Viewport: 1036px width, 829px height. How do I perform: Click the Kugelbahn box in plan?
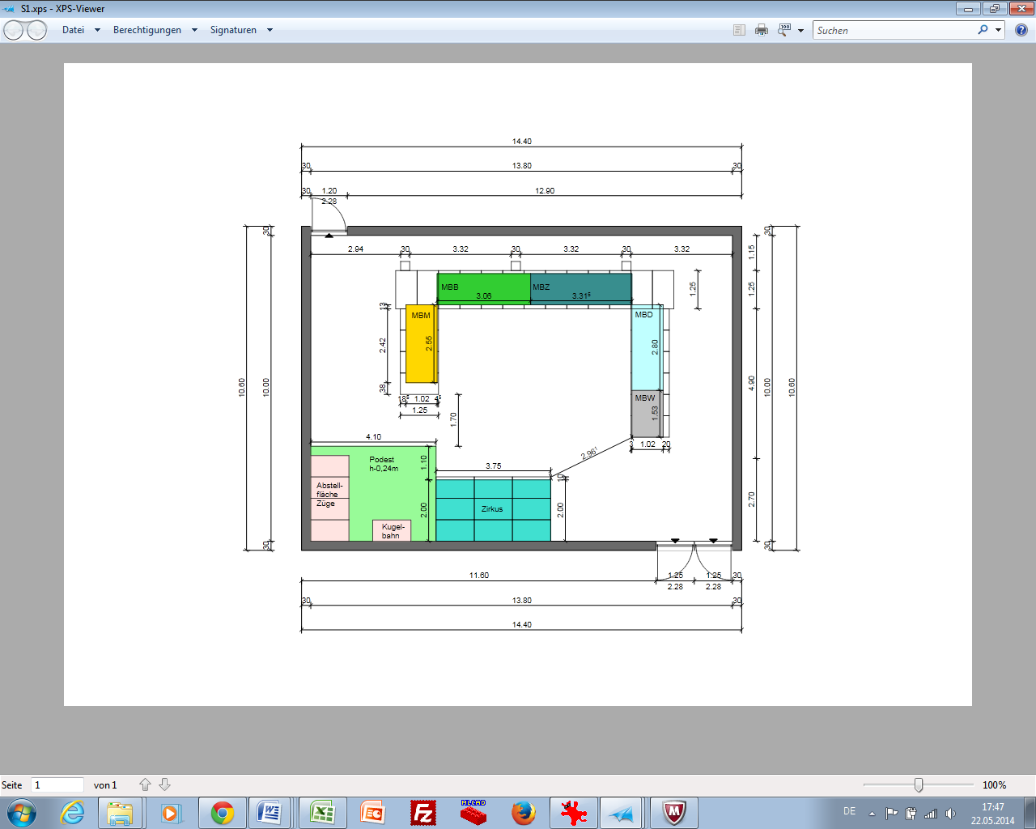tap(392, 531)
